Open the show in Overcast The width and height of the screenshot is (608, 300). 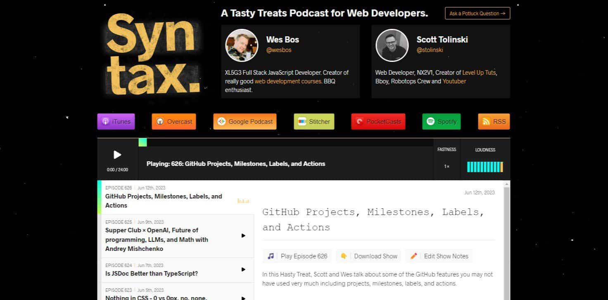pyautogui.click(x=173, y=121)
